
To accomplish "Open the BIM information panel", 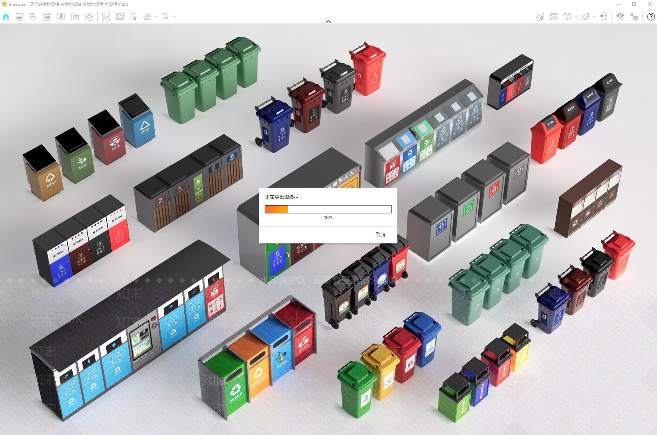I will point(33,17).
